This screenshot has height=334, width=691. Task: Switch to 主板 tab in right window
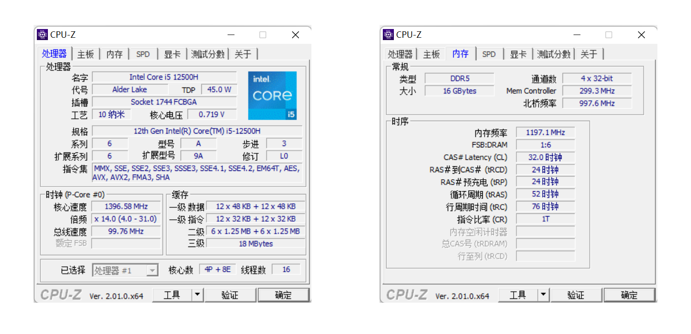click(432, 54)
